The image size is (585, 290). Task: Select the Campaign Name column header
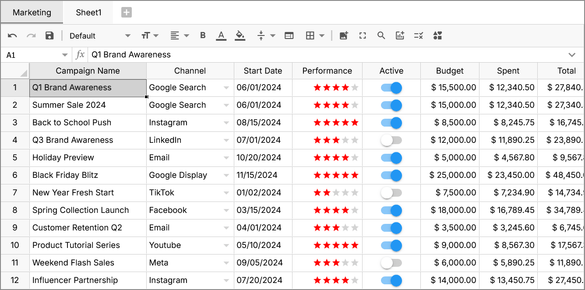(88, 71)
